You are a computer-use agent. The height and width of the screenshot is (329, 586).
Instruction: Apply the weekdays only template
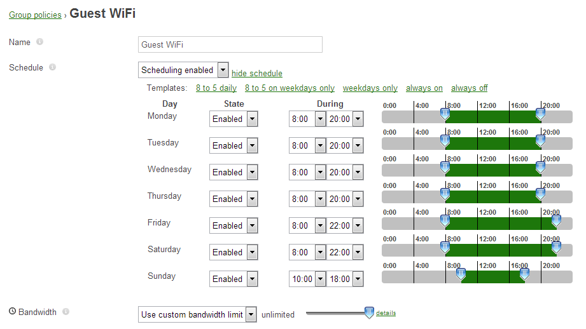click(370, 88)
